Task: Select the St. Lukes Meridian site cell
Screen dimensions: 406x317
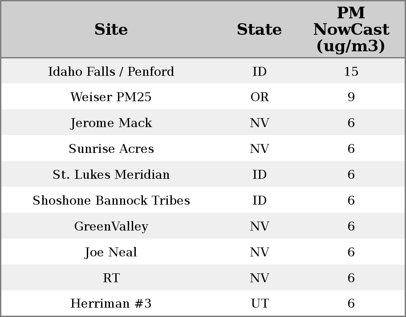Action: click(x=111, y=175)
